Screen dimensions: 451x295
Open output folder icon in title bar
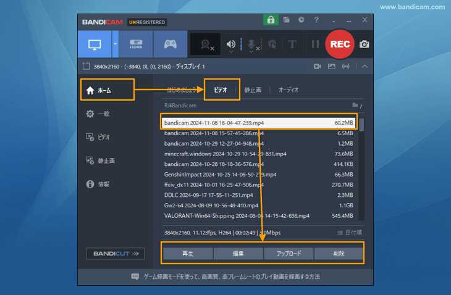pyautogui.click(x=286, y=20)
